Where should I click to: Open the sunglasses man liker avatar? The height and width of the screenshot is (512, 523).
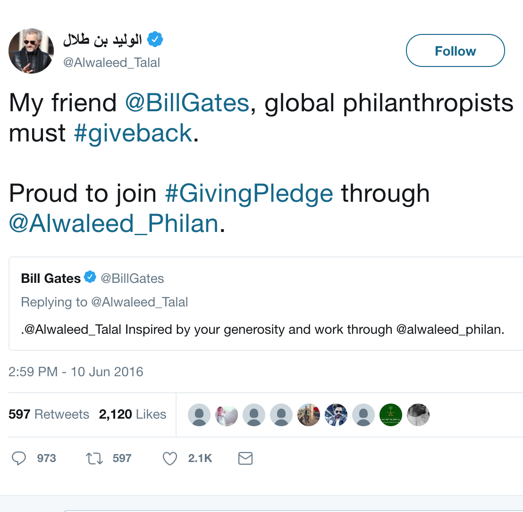(336, 415)
